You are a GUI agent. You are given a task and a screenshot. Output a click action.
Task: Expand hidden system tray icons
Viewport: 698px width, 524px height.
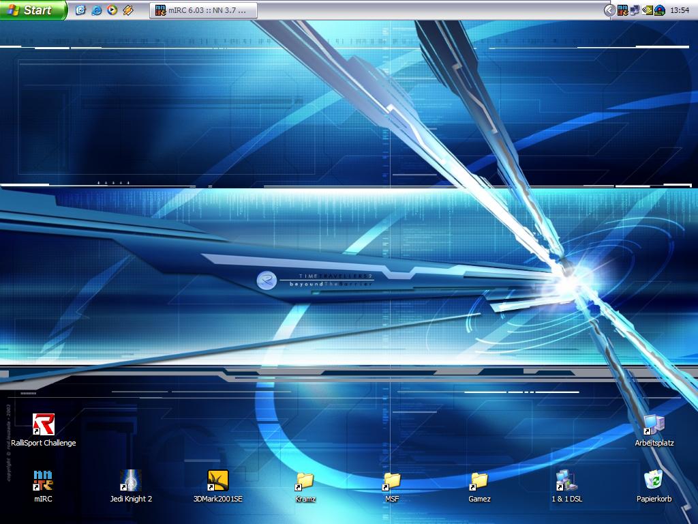(x=609, y=10)
